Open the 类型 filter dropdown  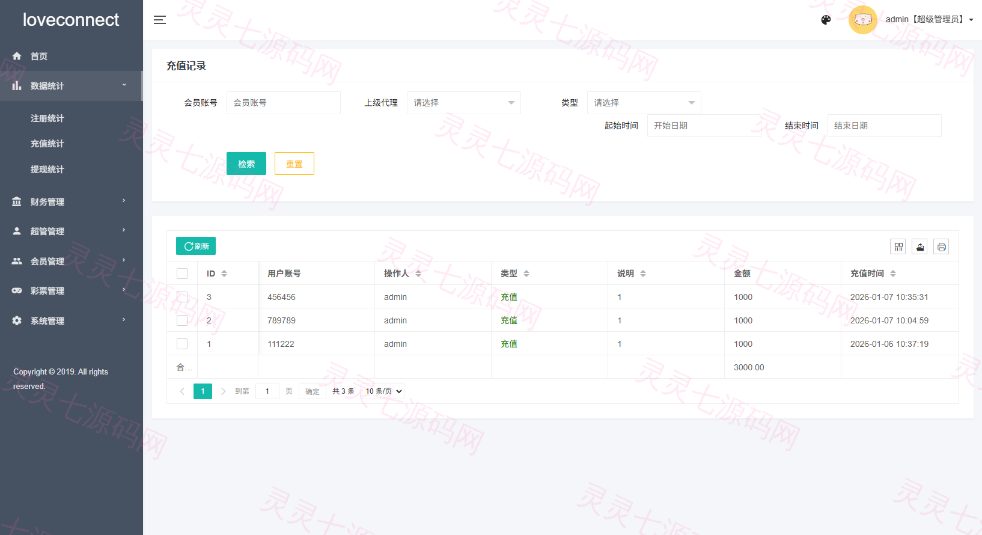pyautogui.click(x=644, y=103)
